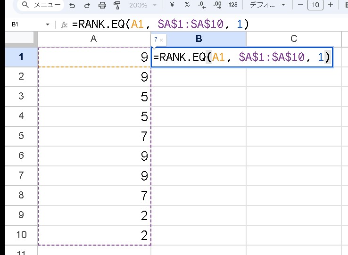The height and width of the screenshot is (255, 348).
Task: Increase decimal places button
Action: 217,5
